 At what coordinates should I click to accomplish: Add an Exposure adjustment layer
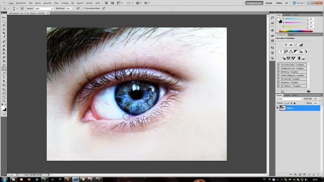click(x=301, y=44)
